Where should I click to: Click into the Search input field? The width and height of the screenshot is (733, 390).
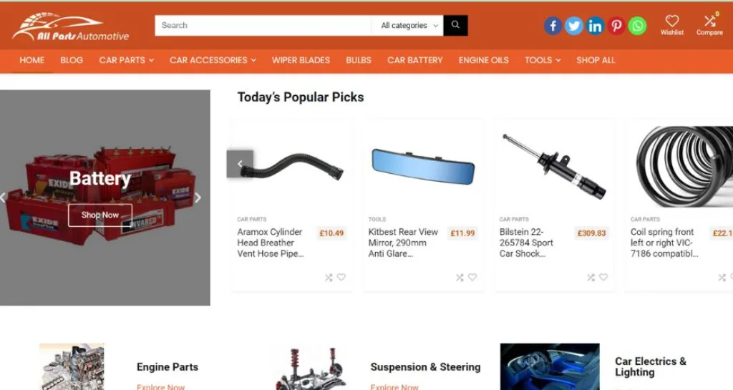(263, 25)
